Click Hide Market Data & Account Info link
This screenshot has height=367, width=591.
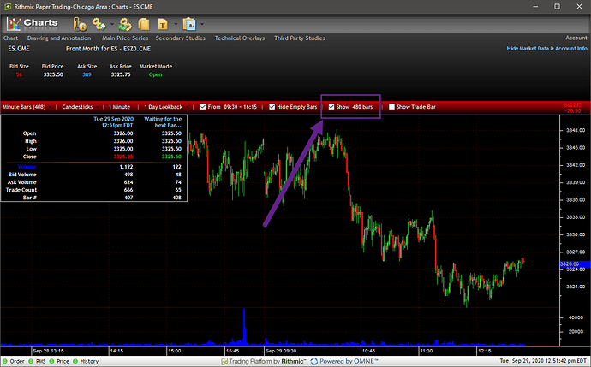(x=547, y=49)
